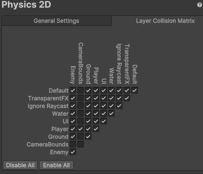203x174 pixels.
Task: Uncheck Player and CameraBounds collision checkbox
Action: (x=81, y=129)
